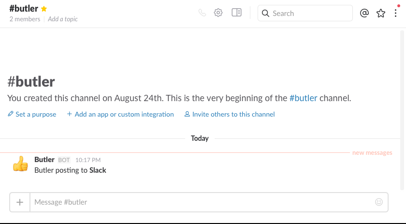Open Butler bot sender name
Viewport: 406px width, 224px height.
(44, 160)
